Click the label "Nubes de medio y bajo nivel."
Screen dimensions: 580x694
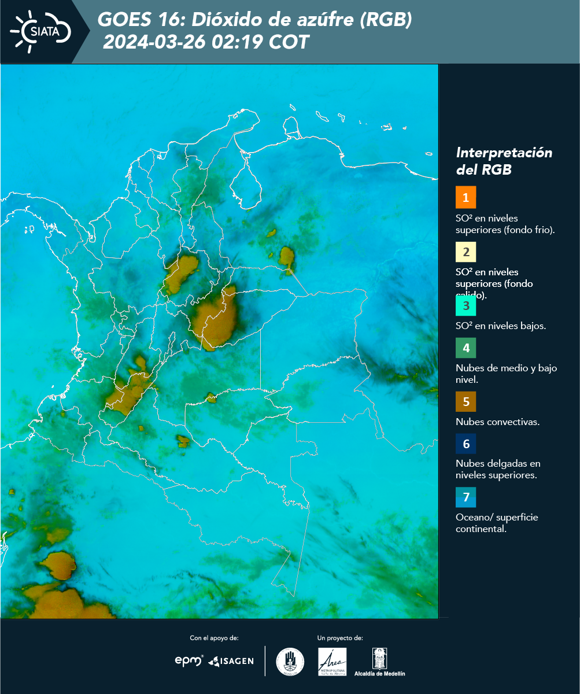pyautogui.click(x=507, y=374)
